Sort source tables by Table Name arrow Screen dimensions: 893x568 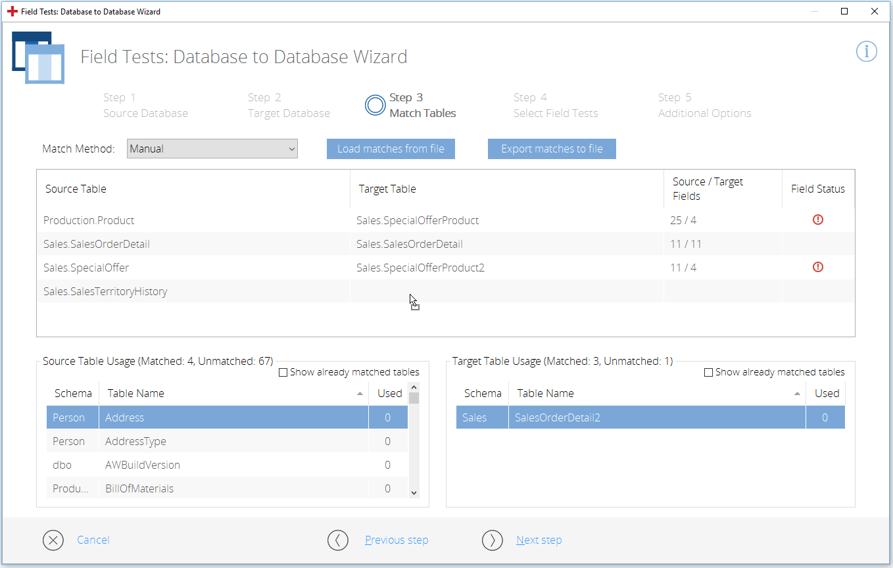360,394
